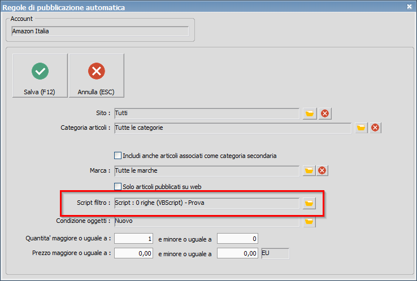This screenshot has width=417, height=281.
Task: Open folder browser for Sito field
Action: tap(310, 113)
